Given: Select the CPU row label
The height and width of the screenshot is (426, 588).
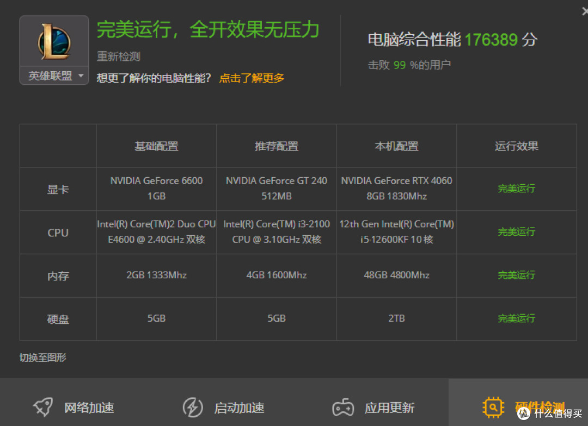Looking at the screenshot, I should 58,233.
